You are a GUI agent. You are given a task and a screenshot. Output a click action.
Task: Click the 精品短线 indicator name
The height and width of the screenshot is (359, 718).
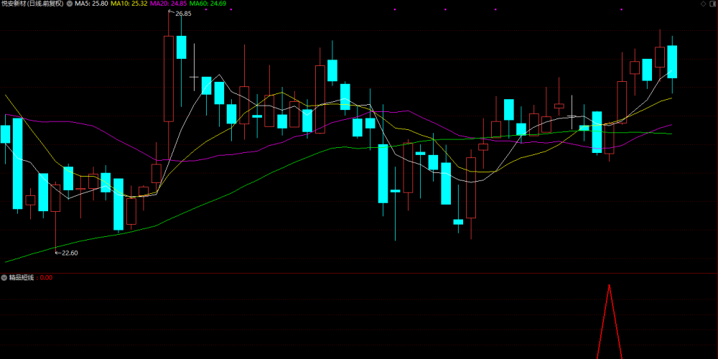tap(22, 277)
